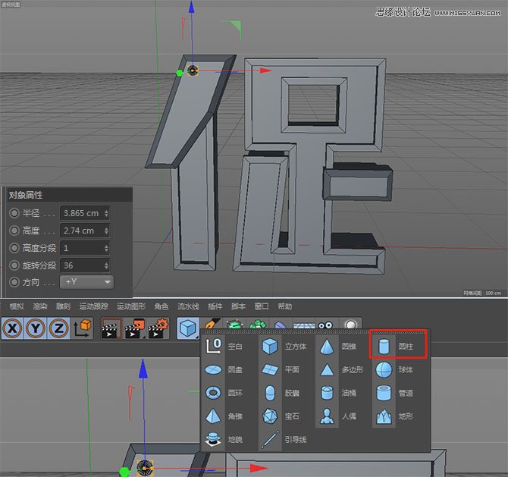Render the active view clapperboard icon
The width and height of the screenshot is (508, 477).
tap(111, 328)
